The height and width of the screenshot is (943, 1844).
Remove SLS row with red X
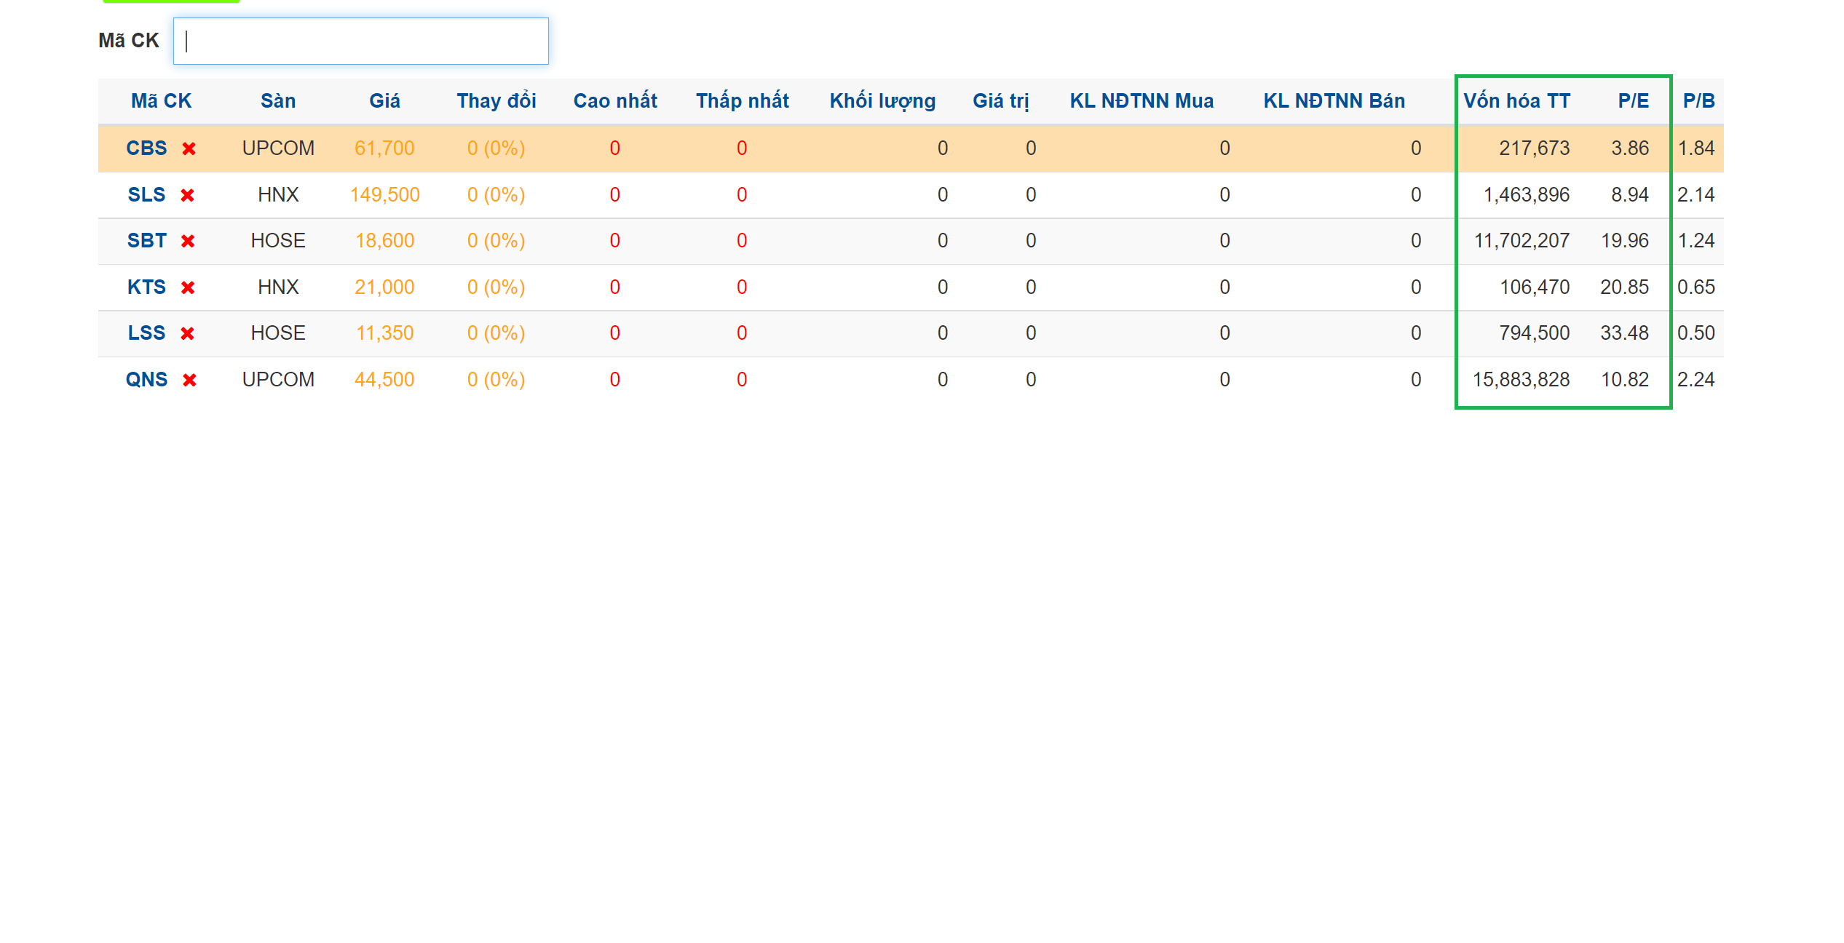point(187,195)
